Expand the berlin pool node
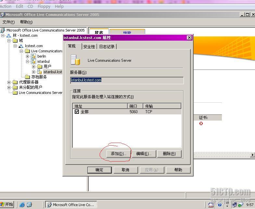This screenshot has height=209, width=255. [28, 56]
